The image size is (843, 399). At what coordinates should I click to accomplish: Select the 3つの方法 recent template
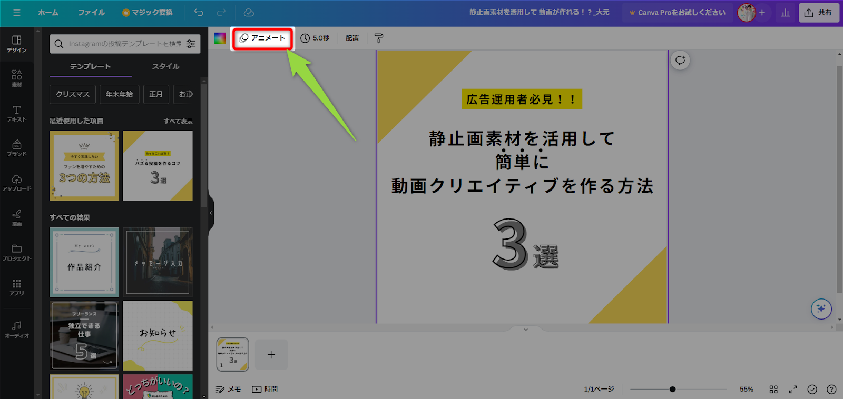[x=84, y=166]
